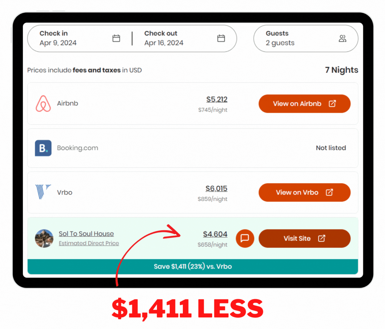The image size is (385, 329).
Task: Open the check-in calendar icon
Action: pos(116,38)
